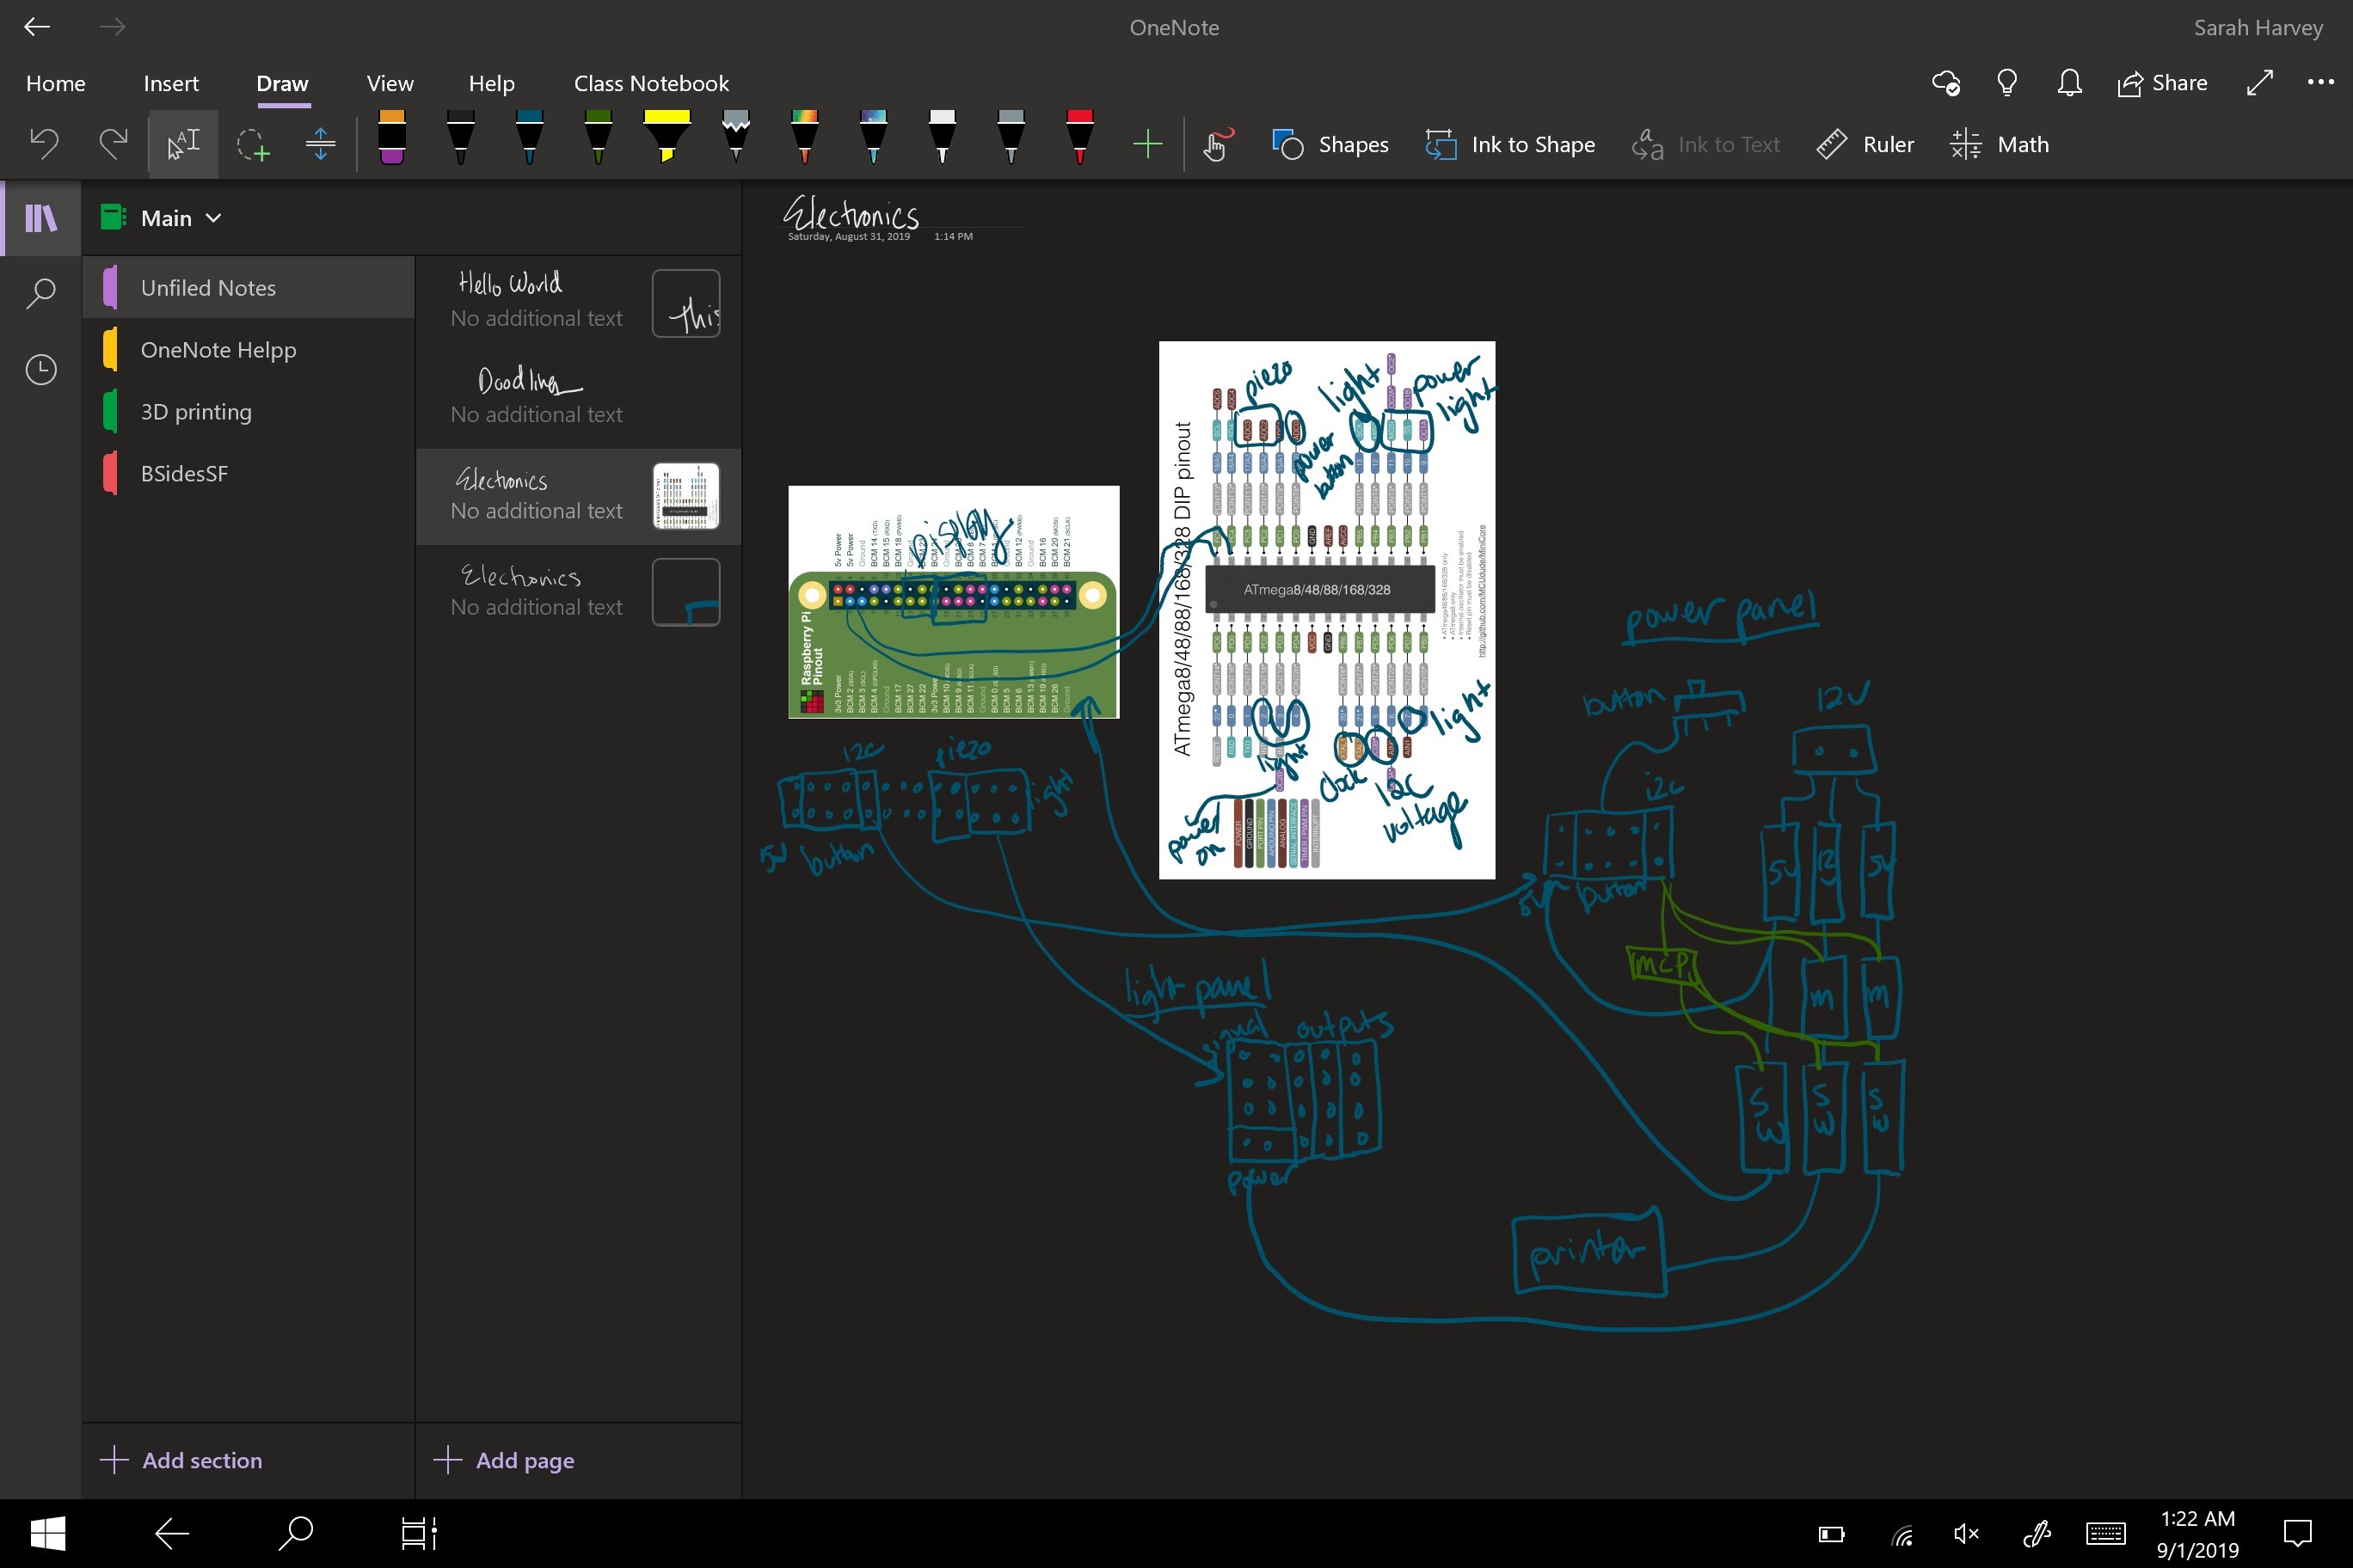Toggle the notebook navigation pane
The width and height of the screenshot is (2353, 1568).
(x=41, y=218)
